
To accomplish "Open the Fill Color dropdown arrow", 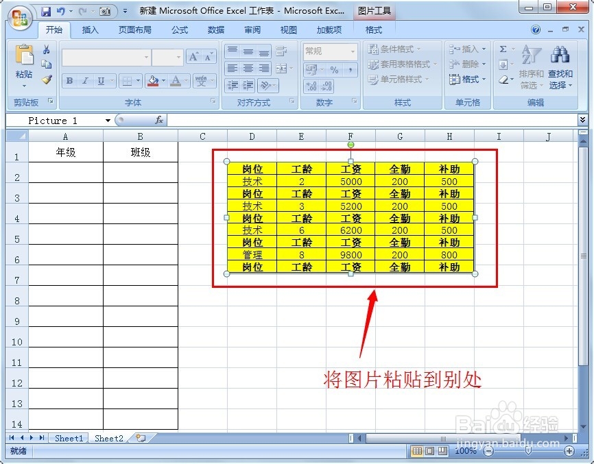I will (162, 81).
